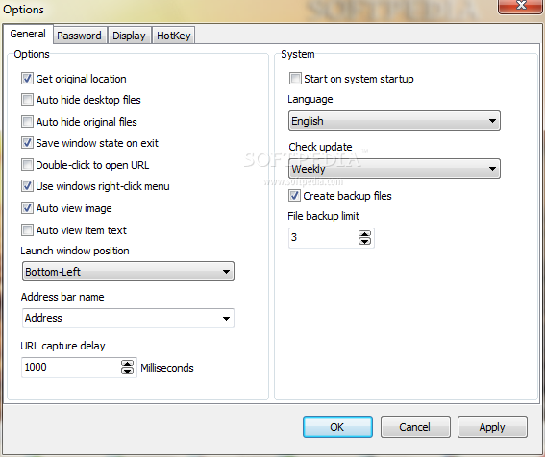Screen dimensions: 545x457
Task: Close the Options dialog
Action: (520, 6)
